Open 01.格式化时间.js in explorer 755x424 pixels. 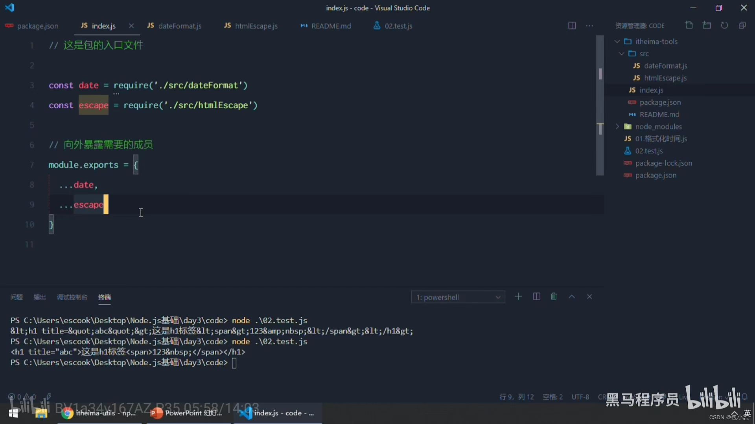(661, 139)
